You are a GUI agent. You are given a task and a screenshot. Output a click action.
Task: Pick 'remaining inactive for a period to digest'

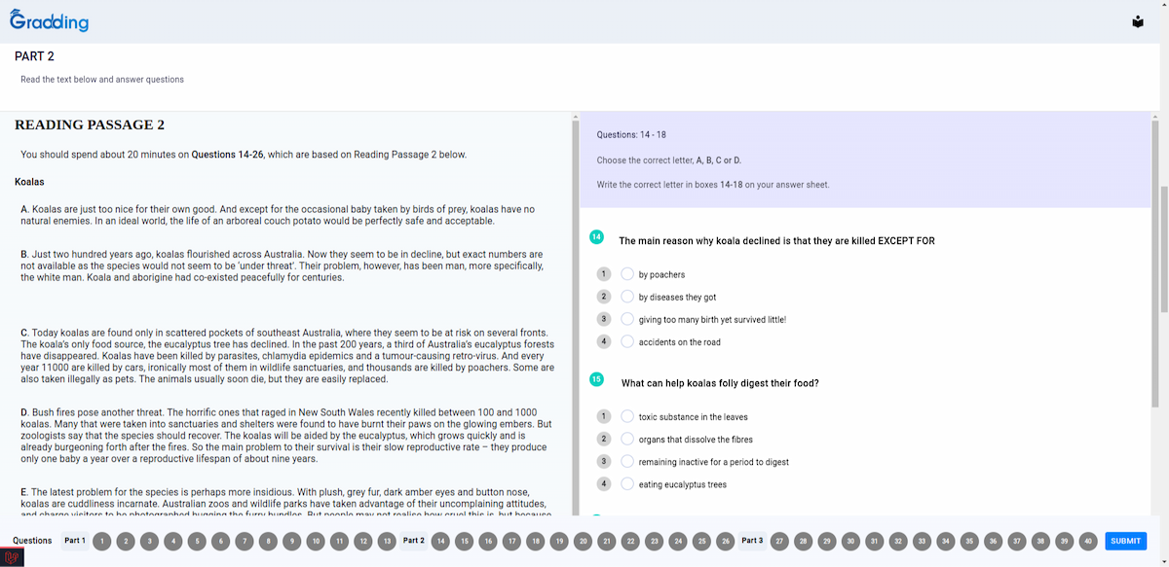(x=627, y=461)
